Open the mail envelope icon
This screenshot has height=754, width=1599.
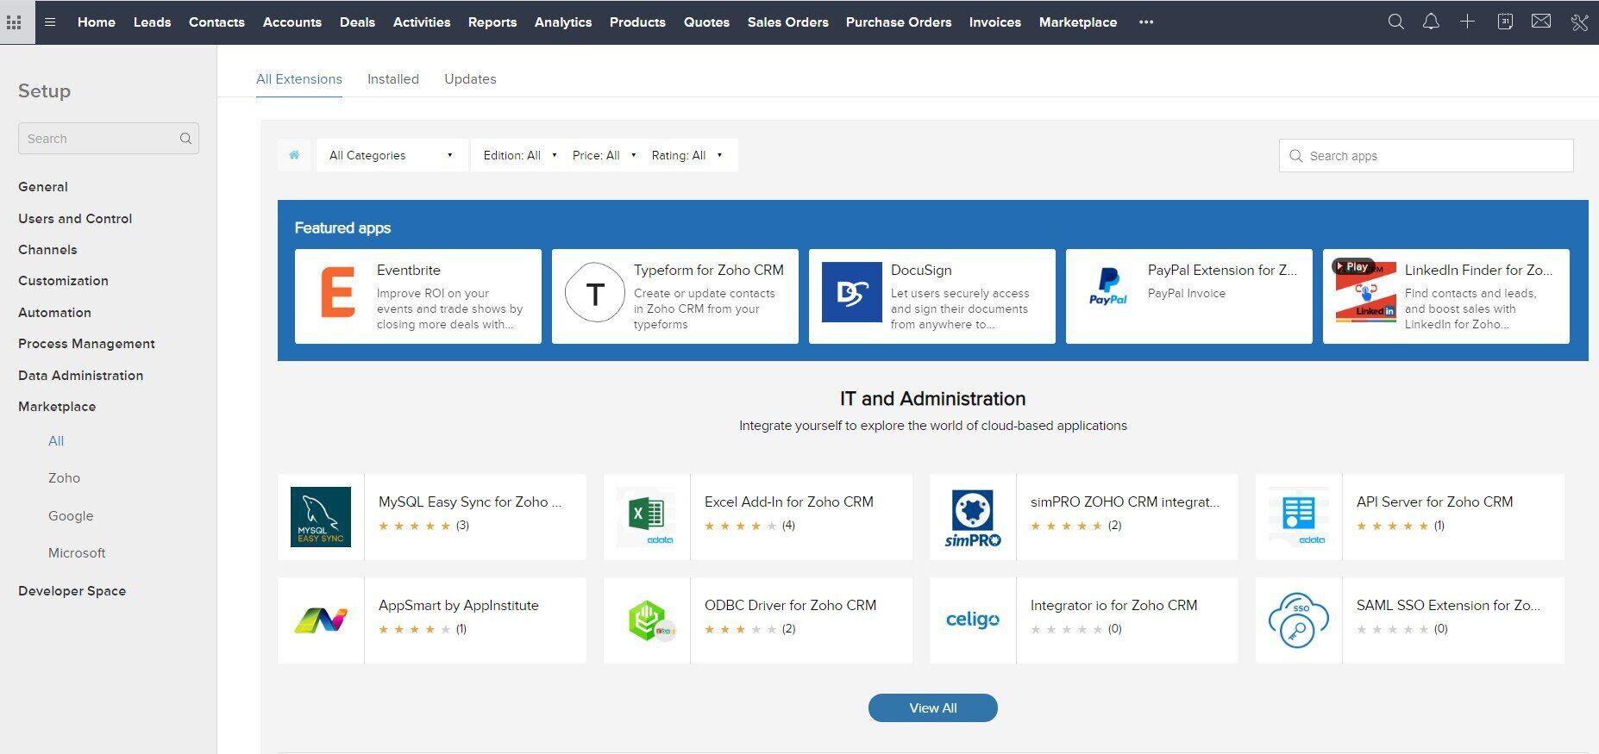tap(1541, 22)
